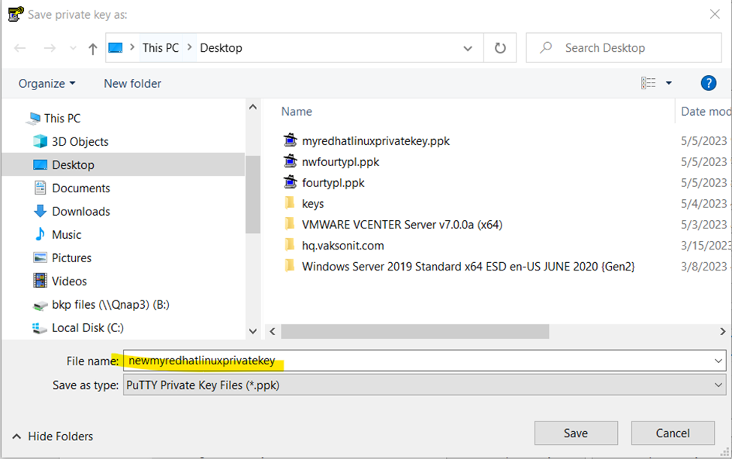This screenshot has width=732, height=459.
Task: Click the Save button
Action: (x=576, y=433)
